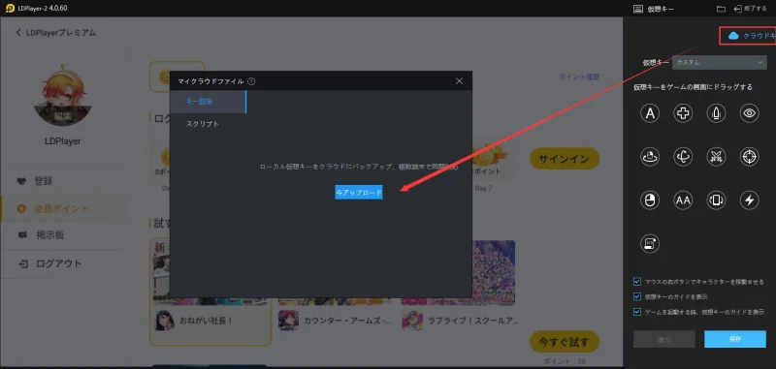
Task: Select the mouse click key icon
Action: pos(650,200)
